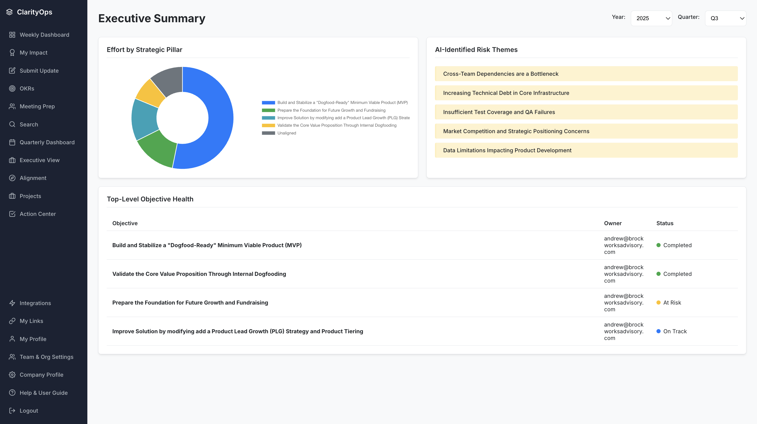This screenshot has height=424, width=757.
Task: Click owner email for Internal Dogfooding objective
Action: [624, 274]
